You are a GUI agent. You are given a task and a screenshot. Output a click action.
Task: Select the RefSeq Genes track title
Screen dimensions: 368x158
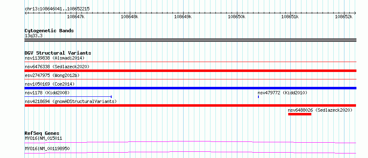pos(42,133)
